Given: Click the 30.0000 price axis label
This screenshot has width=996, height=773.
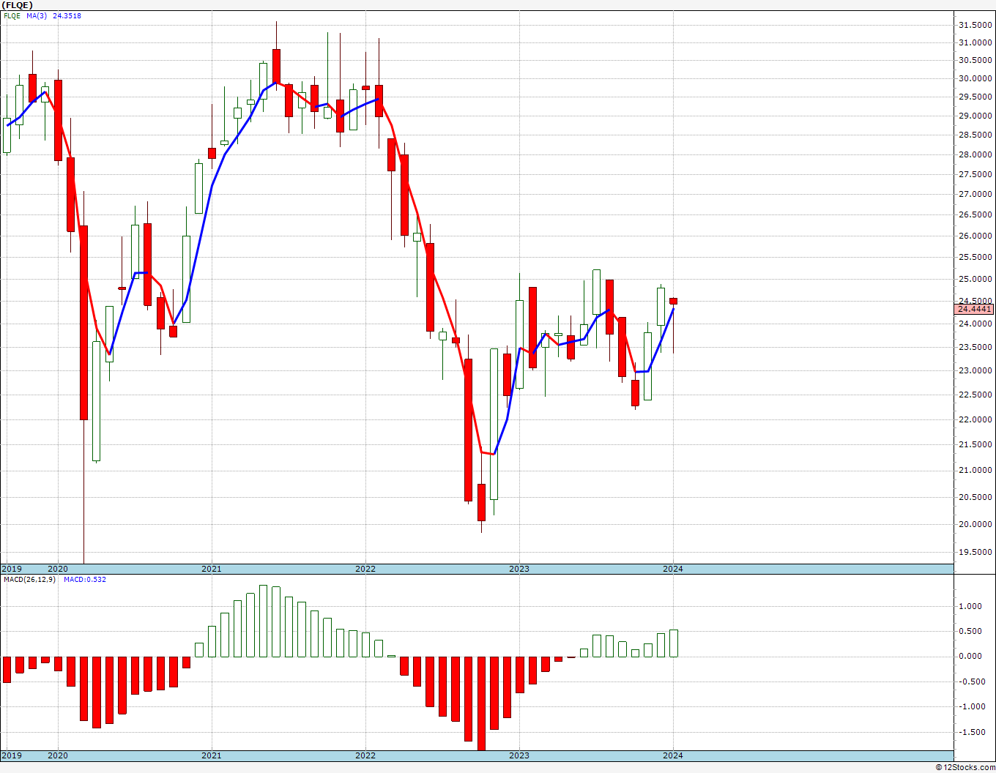Looking at the screenshot, I should tap(975, 79).
